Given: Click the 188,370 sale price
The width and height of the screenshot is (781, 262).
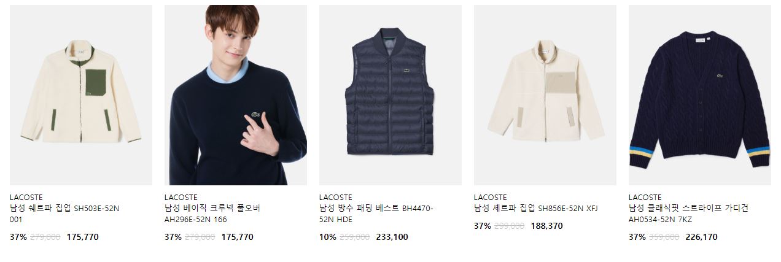Looking at the screenshot, I should coord(546,226).
